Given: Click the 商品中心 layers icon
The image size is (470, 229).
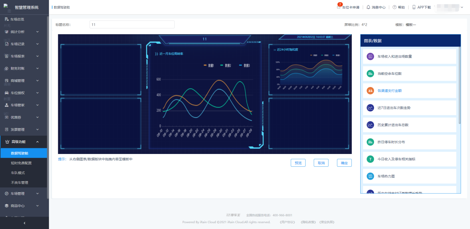Looking at the screenshot, I should pyautogui.click(x=6, y=206).
